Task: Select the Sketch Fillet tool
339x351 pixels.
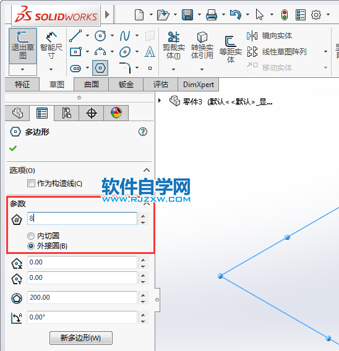Action: [125, 68]
